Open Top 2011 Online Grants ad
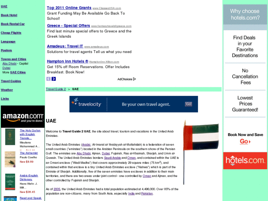The image size is (268, 201). (x=69, y=8)
